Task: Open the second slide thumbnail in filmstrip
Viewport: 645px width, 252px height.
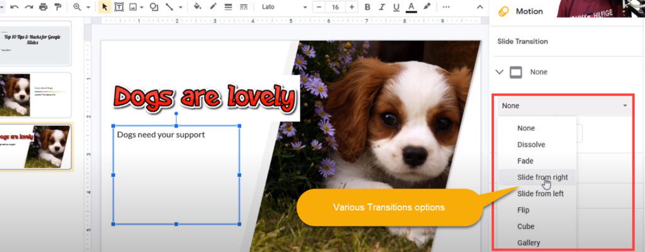Action: click(35, 95)
